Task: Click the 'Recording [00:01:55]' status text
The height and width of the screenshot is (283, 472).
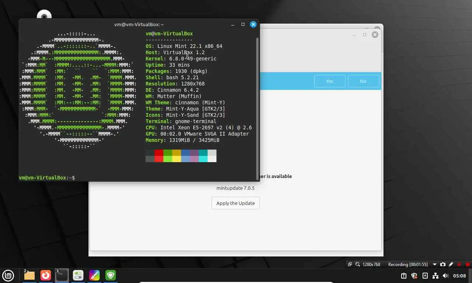Action: click(408, 264)
